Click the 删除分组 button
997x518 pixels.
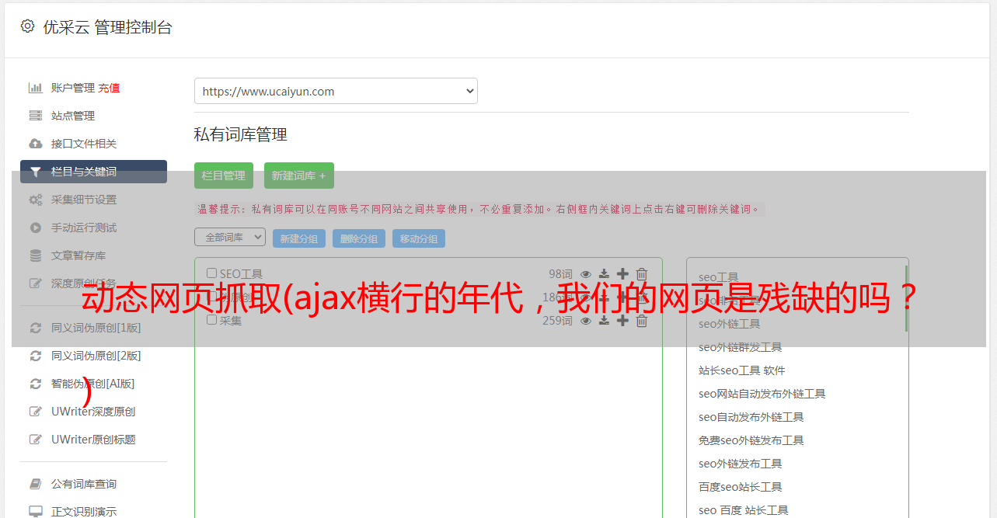pos(359,238)
